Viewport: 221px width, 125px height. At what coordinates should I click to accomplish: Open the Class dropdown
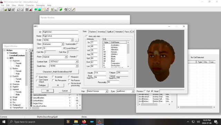point(63,44)
